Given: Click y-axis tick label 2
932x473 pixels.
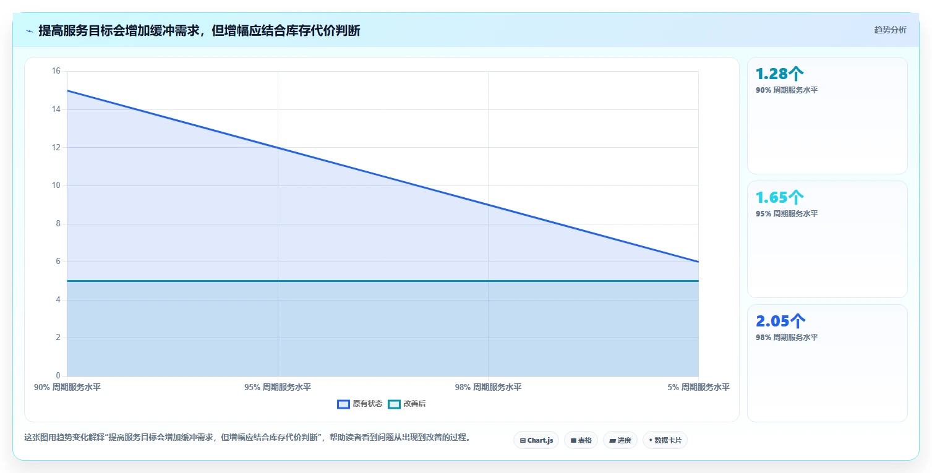Looking at the screenshot, I should (x=59, y=338).
